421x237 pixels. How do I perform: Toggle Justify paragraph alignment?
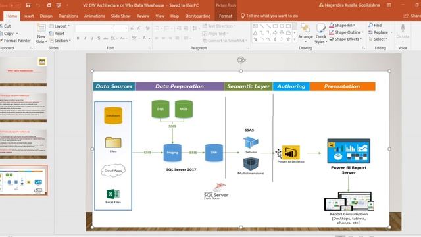[x=177, y=38]
